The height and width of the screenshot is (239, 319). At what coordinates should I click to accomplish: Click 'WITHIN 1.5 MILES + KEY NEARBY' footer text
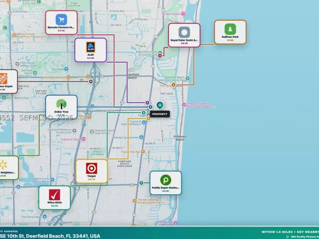pyautogui.click(x=290, y=232)
